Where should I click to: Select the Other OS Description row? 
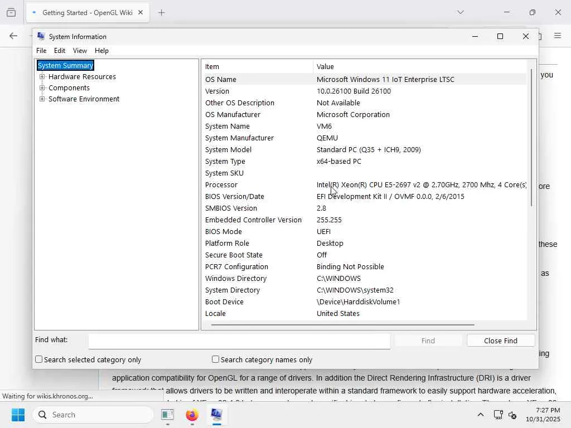click(364, 103)
